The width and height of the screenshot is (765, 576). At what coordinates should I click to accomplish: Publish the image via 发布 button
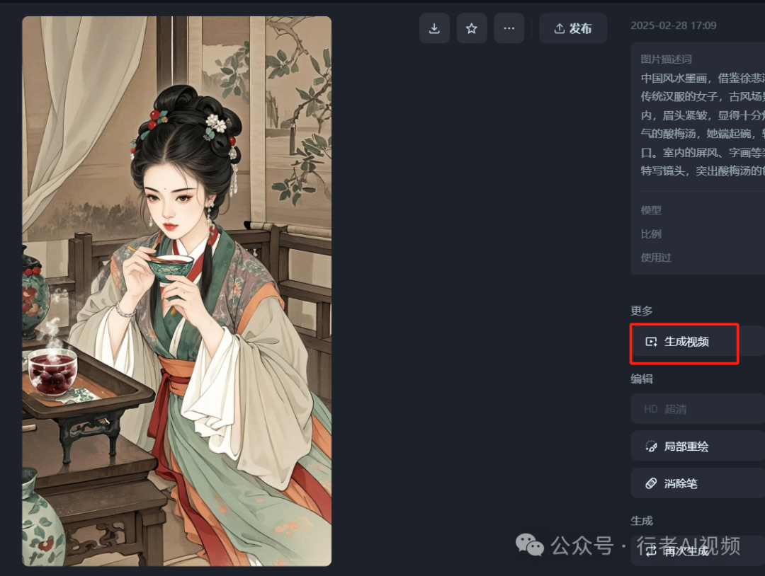click(x=573, y=28)
